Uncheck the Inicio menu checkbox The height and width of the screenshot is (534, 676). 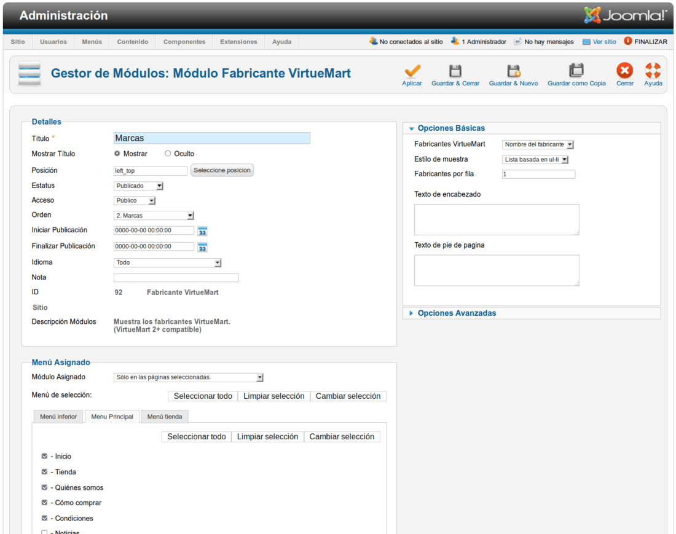pos(44,456)
